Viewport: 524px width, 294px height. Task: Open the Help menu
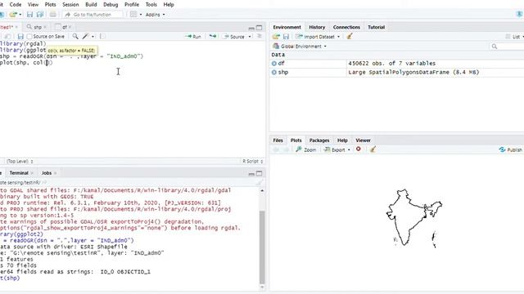click(169, 5)
